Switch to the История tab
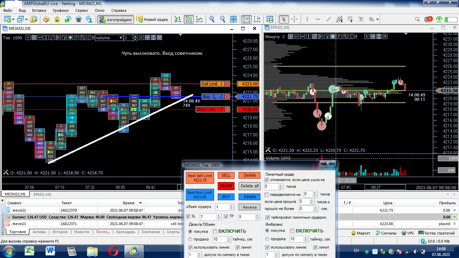This screenshot has height=258, width=459. coord(60,232)
